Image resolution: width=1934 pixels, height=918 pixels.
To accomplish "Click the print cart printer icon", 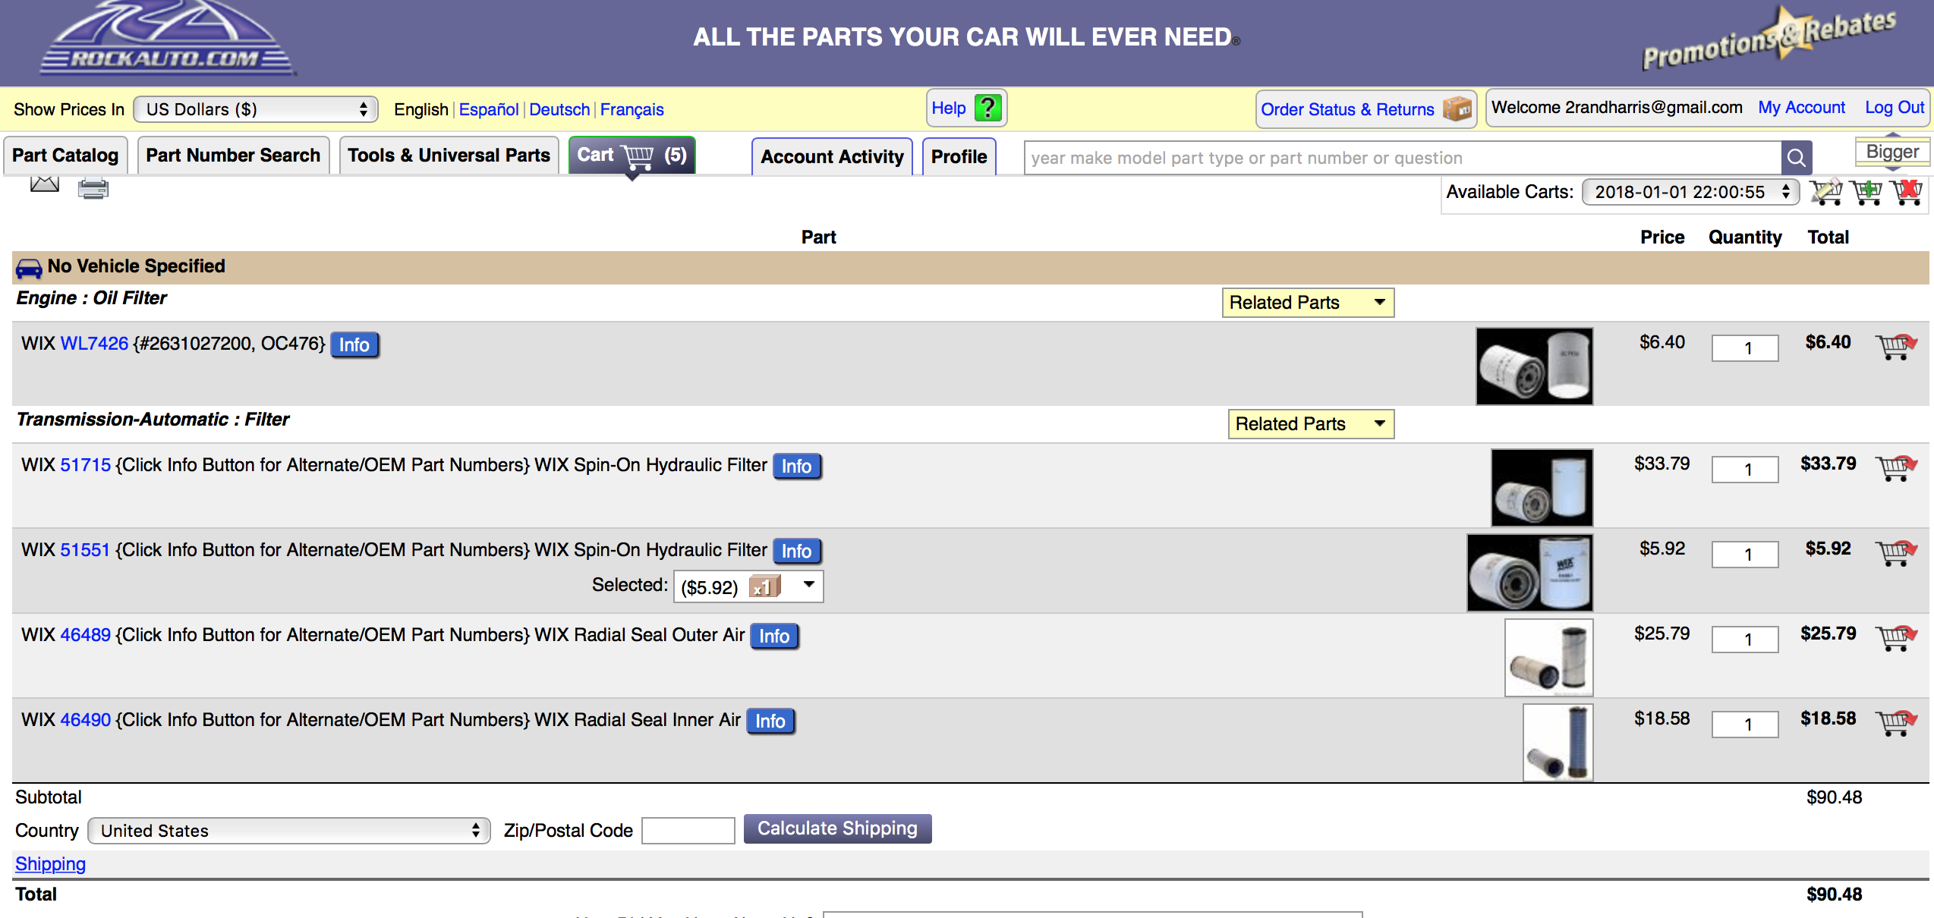I will tap(93, 187).
